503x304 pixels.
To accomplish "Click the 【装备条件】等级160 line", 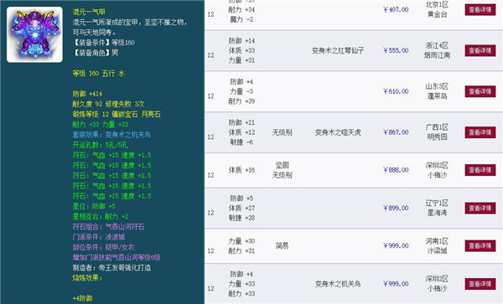I will [x=104, y=43].
